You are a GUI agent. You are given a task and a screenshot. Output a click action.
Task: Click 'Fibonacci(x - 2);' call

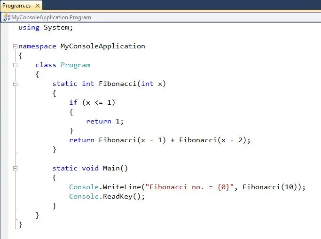point(215,140)
